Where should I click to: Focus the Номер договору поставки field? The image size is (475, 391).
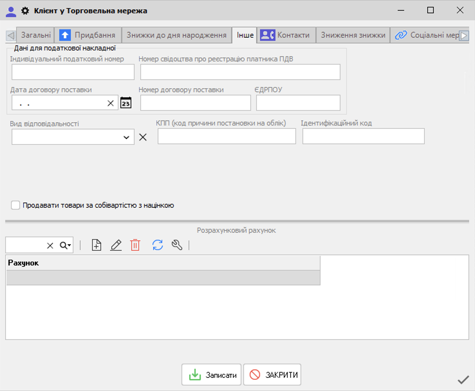pyautogui.click(x=195, y=103)
